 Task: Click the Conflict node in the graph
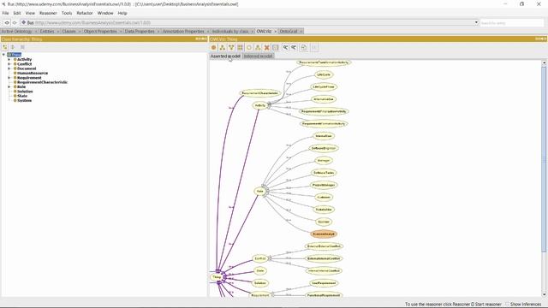pyautogui.click(x=260, y=258)
